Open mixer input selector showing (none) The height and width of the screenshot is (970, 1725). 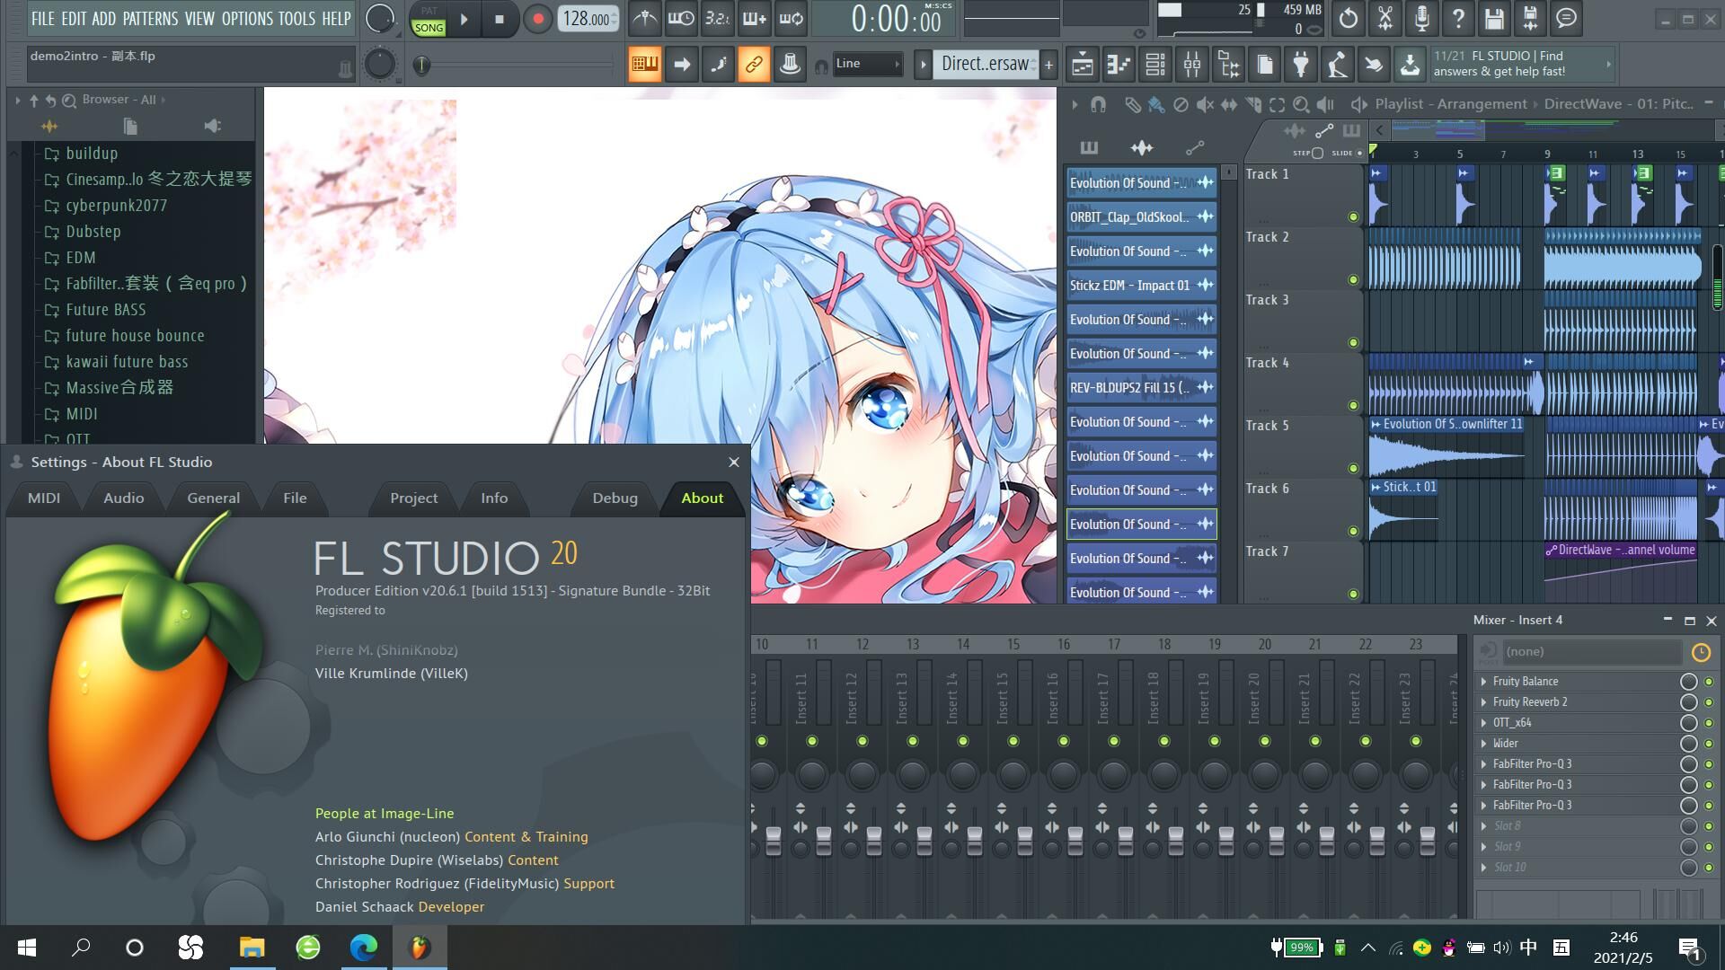[x=1588, y=652]
